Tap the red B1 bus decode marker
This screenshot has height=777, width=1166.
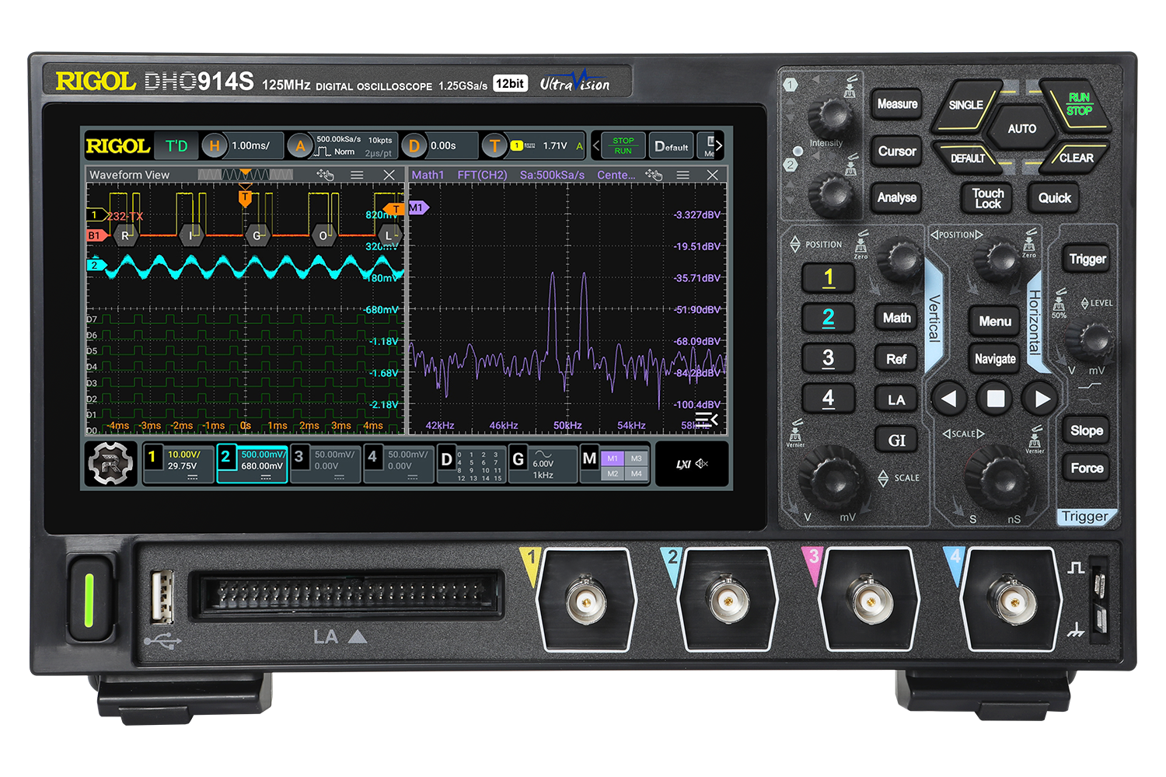click(x=96, y=235)
